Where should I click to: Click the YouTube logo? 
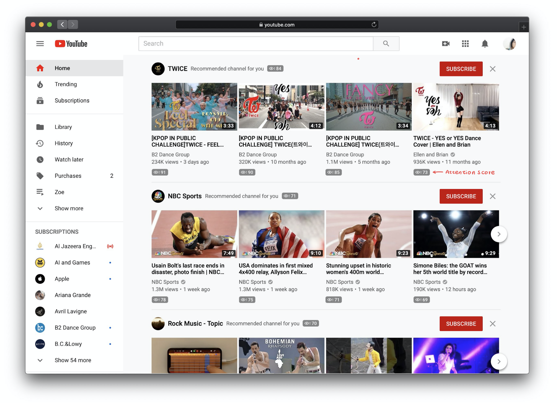pyautogui.click(x=71, y=44)
